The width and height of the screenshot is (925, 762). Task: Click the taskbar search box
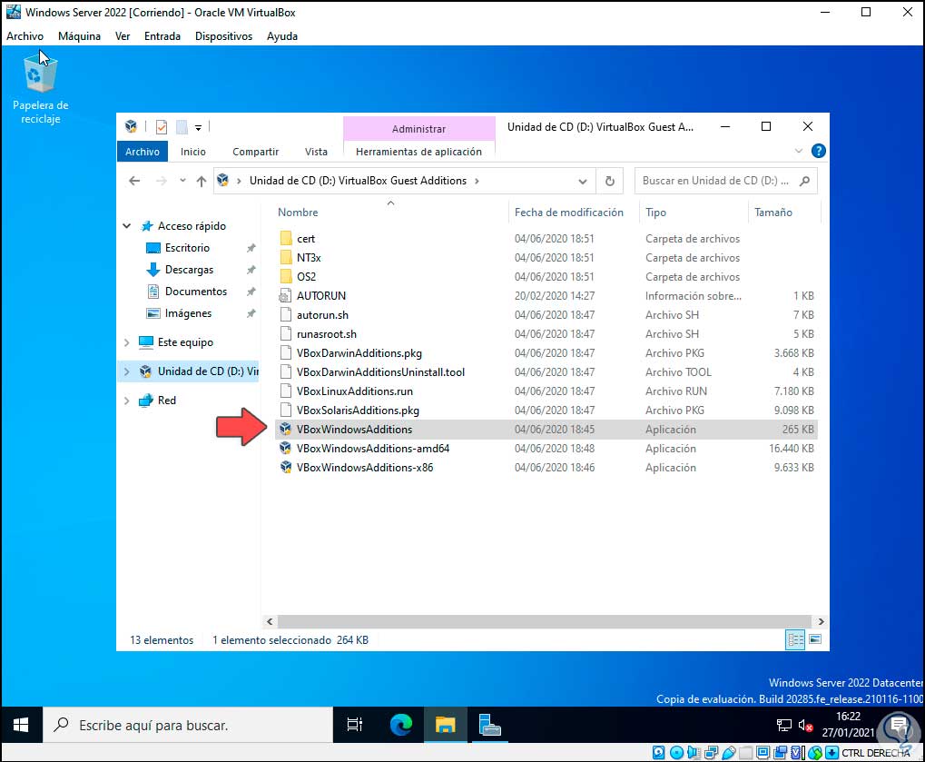(x=188, y=725)
